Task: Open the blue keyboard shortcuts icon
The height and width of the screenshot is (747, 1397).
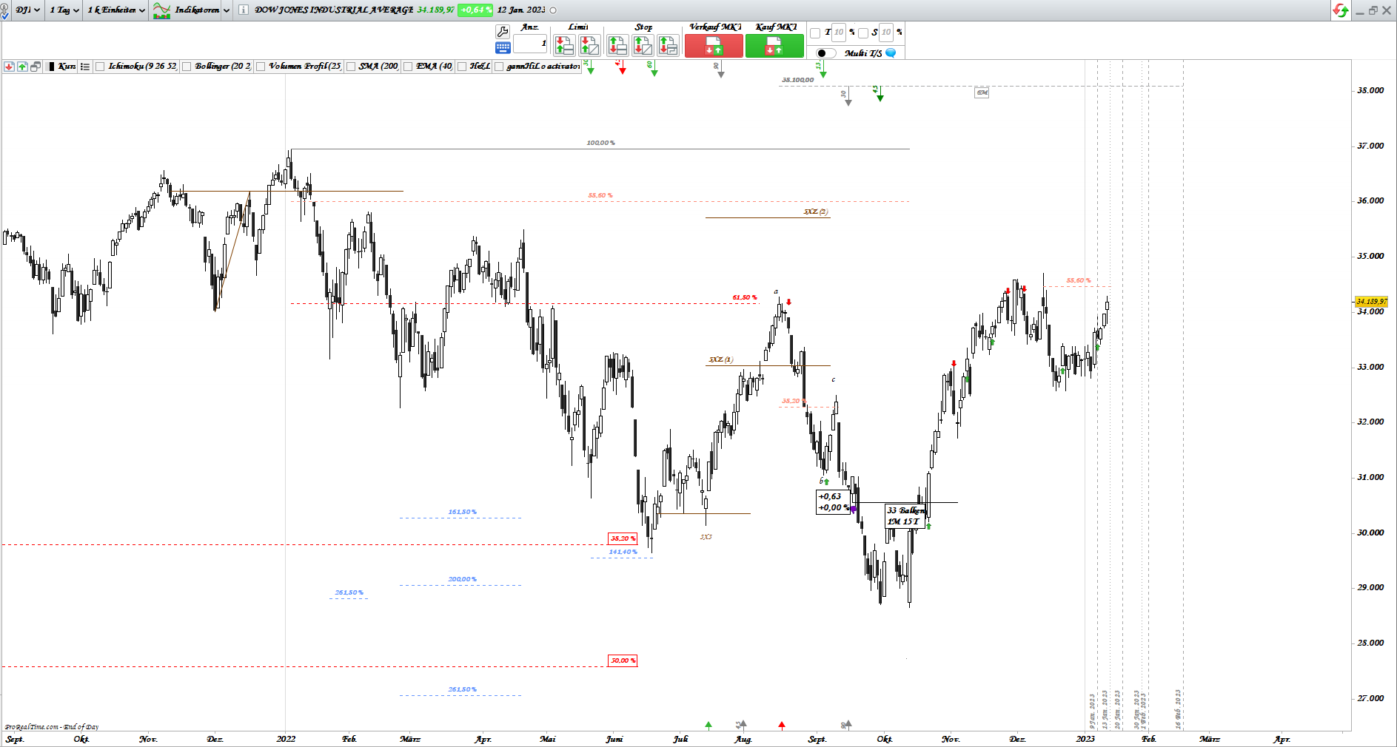Action: [503, 48]
